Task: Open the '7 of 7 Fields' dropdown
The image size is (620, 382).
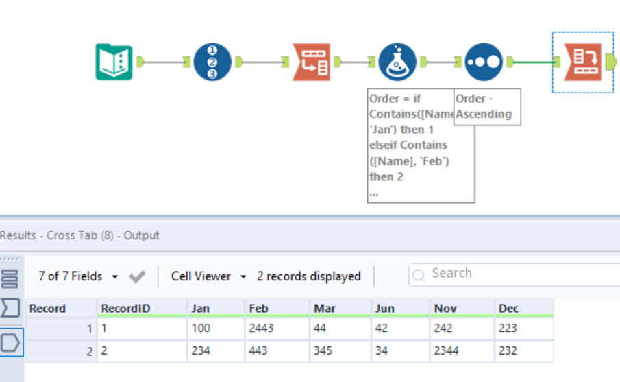Action: pos(114,277)
